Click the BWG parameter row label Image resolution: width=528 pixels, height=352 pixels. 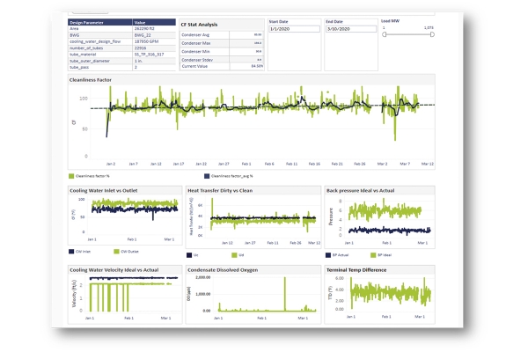click(x=75, y=35)
